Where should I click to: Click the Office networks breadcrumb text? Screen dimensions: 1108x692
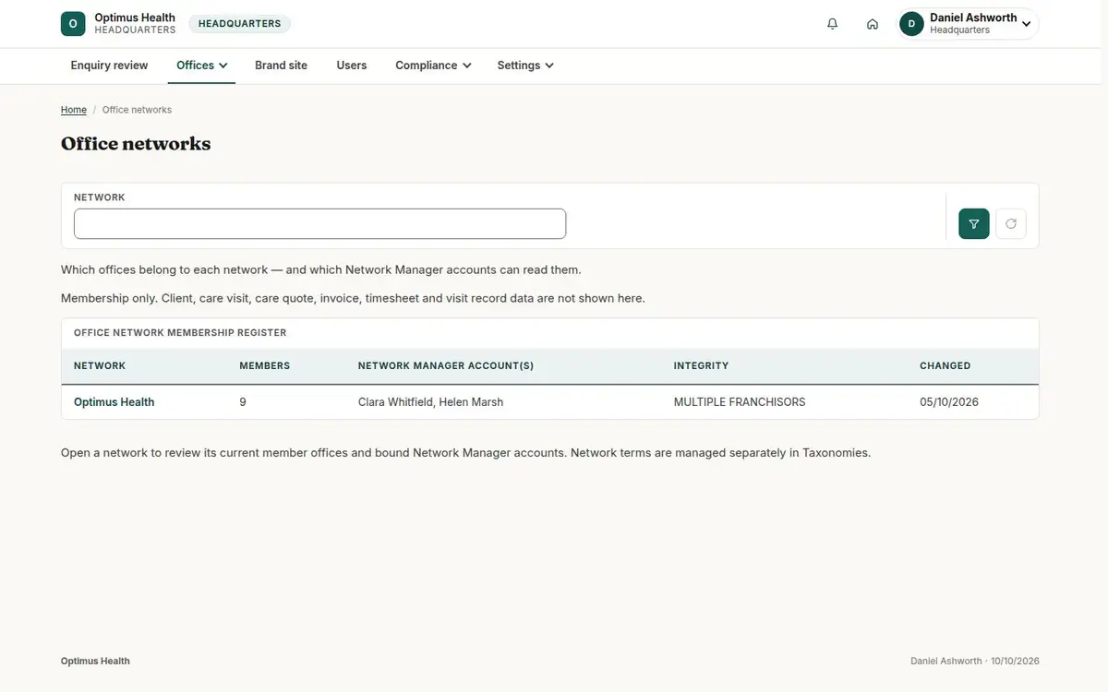(137, 110)
